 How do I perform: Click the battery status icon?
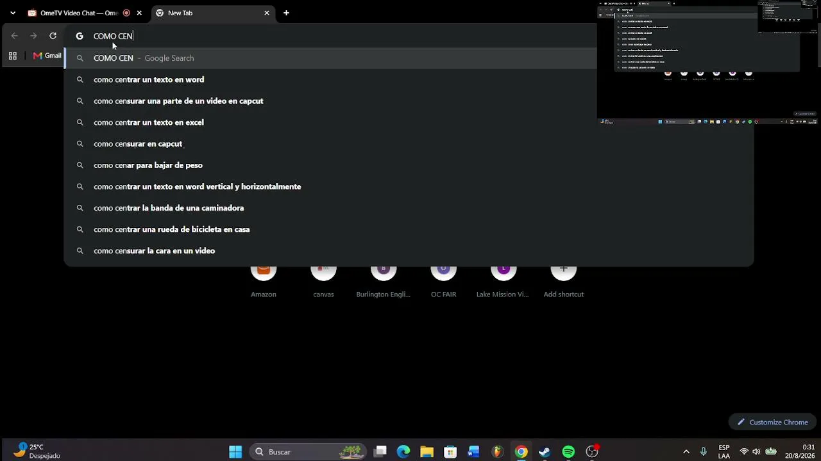click(x=771, y=452)
